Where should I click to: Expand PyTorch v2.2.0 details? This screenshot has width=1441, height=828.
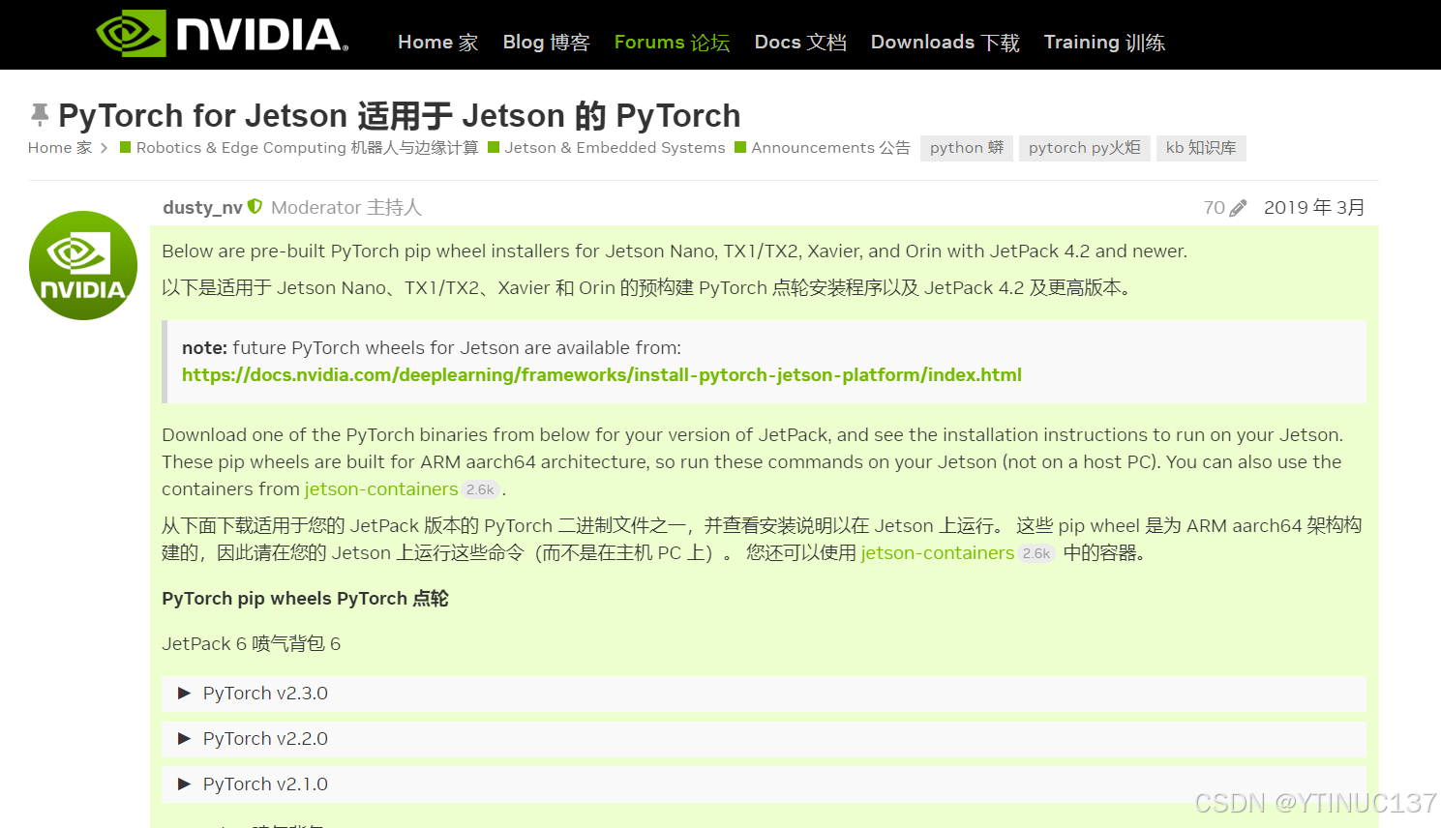click(x=764, y=739)
